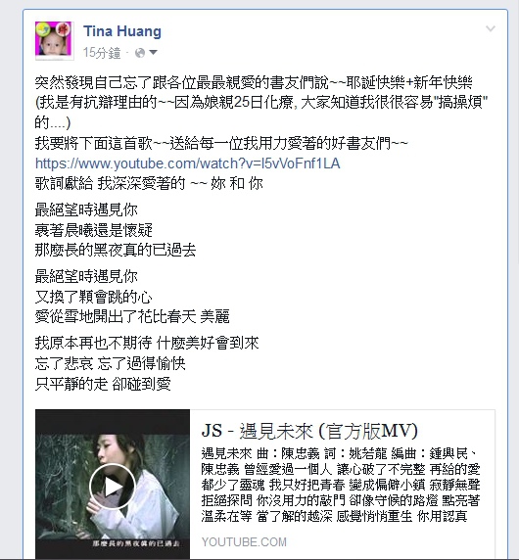
Task: Click the video thumbnail image
Action: [113, 484]
